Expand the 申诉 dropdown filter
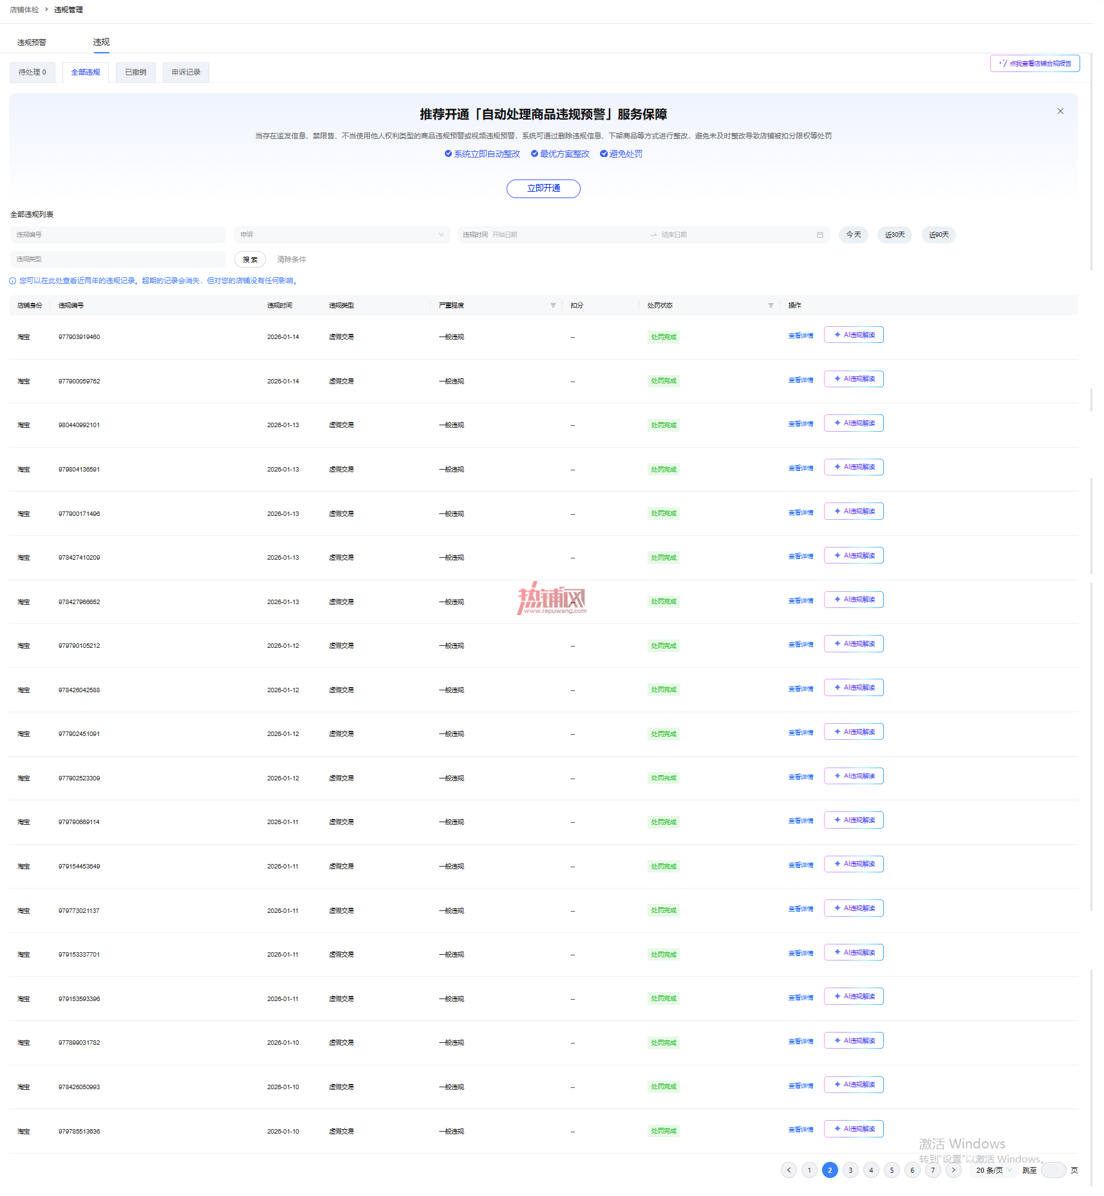1104x1196 pixels. pos(341,234)
